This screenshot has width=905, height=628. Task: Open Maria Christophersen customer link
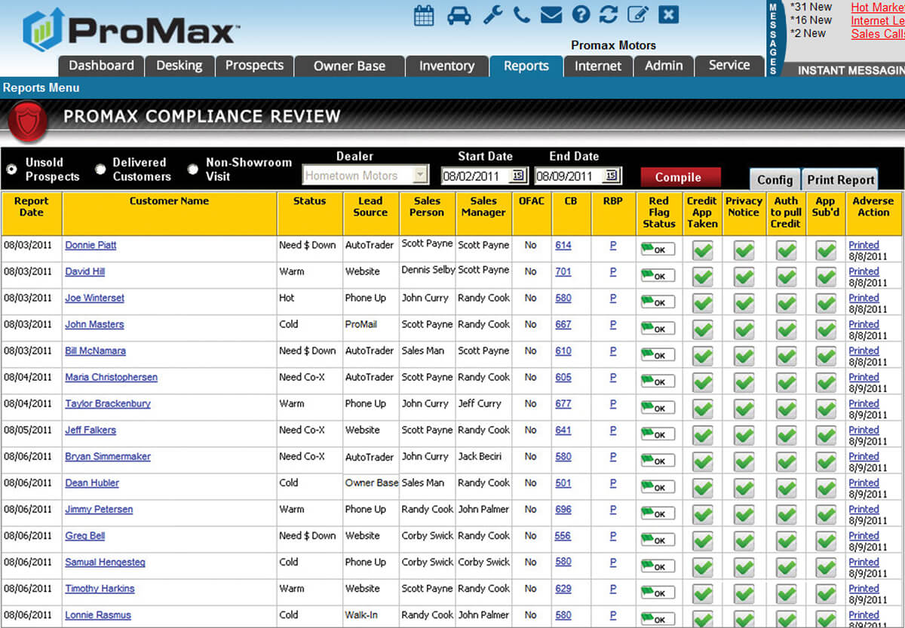tap(111, 377)
